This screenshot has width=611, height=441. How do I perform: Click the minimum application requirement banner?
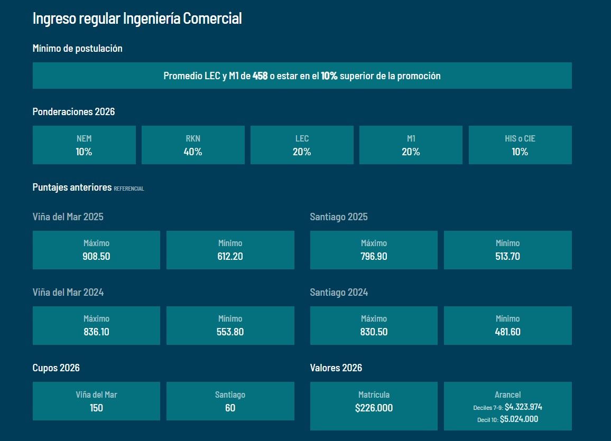(302, 76)
